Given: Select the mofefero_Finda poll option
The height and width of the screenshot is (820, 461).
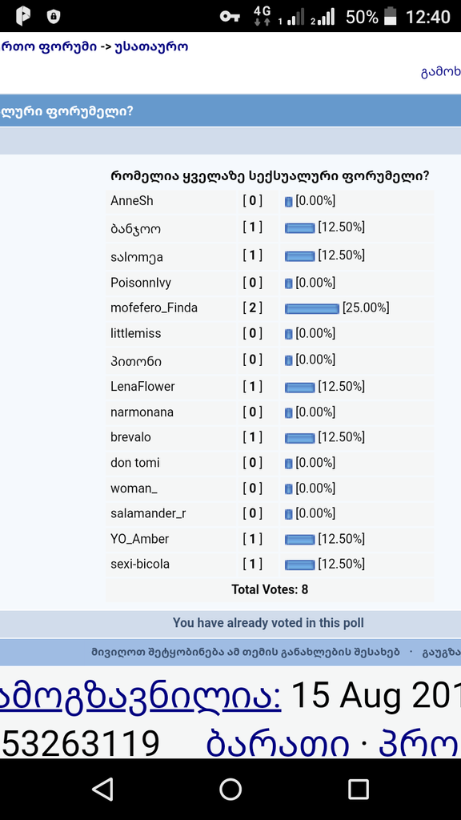Looking at the screenshot, I should point(154,308).
